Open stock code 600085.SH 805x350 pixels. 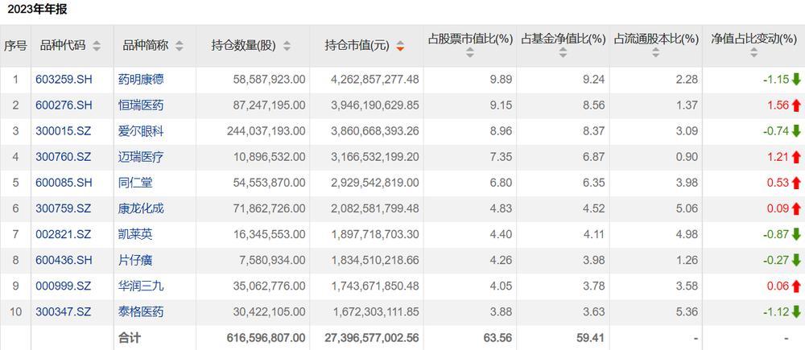tap(64, 182)
